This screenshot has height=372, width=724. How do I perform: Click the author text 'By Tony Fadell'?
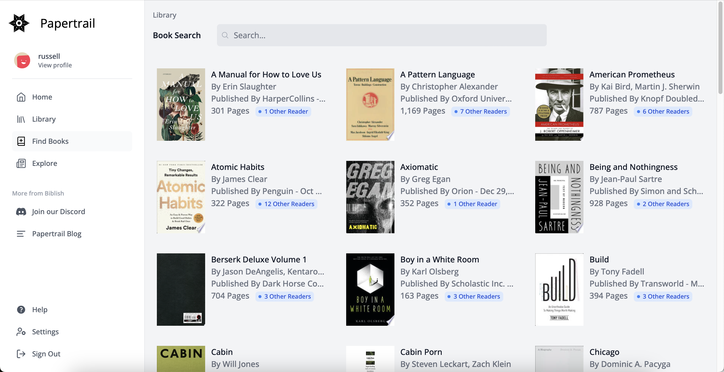point(617,271)
